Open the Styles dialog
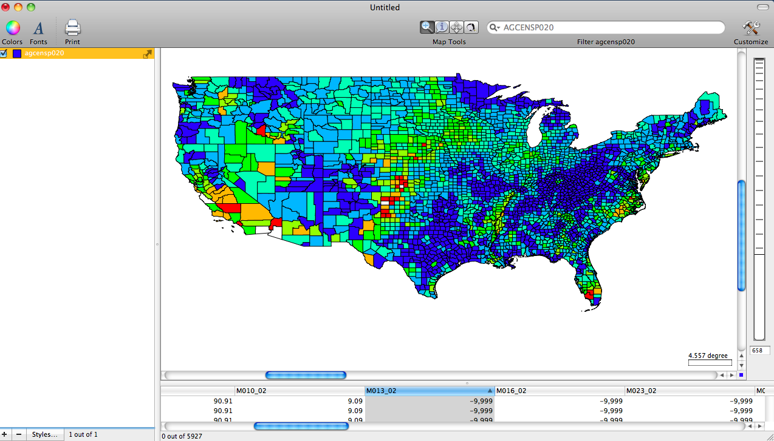774x441 pixels. pyautogui.click(x=45, y=434)
